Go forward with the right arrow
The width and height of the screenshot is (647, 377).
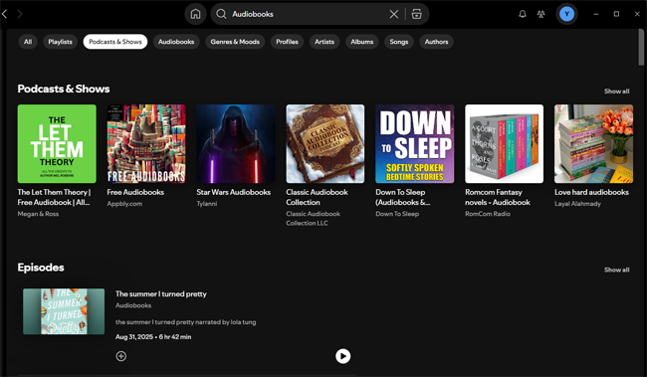pos(19,14)
